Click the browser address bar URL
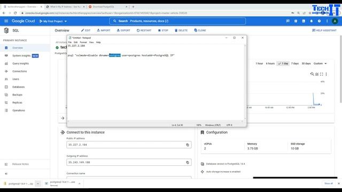Image resolution: width=342 pixels, height=192 pixels. click(x=106, y=13)
